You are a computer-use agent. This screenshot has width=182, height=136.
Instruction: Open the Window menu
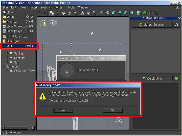[83, 8]
